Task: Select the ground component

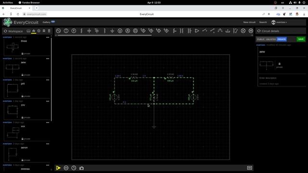Action: coord(112,31)
